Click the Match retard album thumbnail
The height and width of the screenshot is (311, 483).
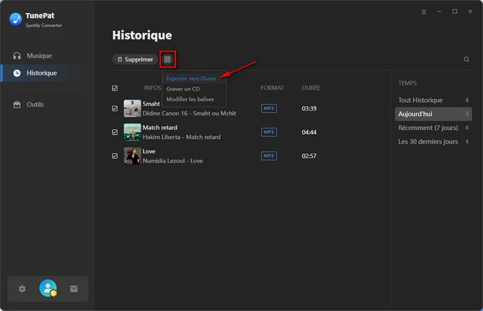click(132, 132)
